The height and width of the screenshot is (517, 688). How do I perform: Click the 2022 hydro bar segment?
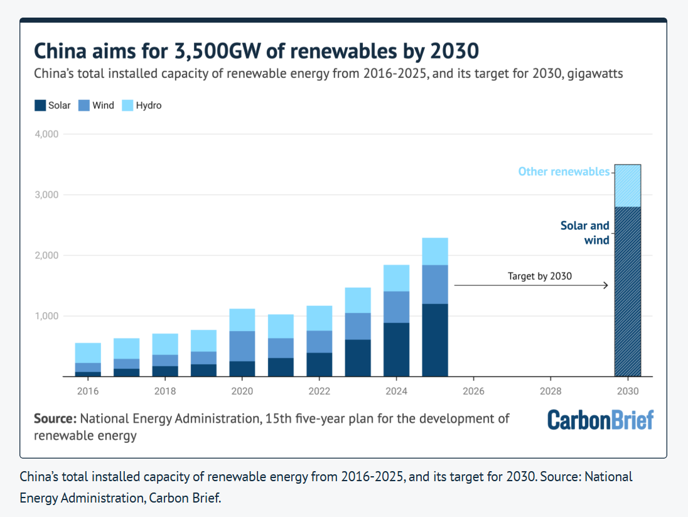pyautogui.click(x=319, y=318)
